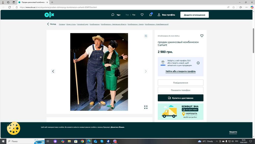Viewport: 255px width, 144px height.
Task: Open favorites heart in header
Action: pyautogui.click(x=142, y=15)
